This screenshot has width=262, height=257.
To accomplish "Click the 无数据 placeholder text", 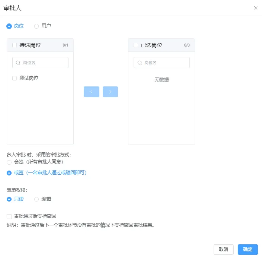I will [x=162, y=80].
